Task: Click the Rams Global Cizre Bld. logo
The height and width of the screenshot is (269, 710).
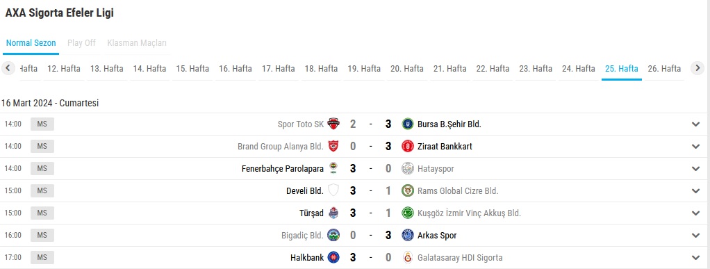Action: [408, 190]
